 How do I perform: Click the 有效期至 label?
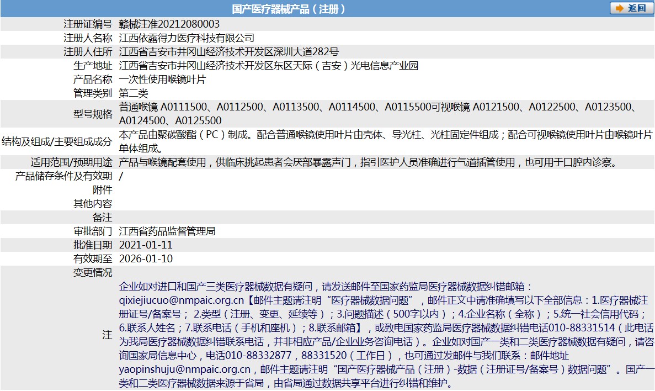tap(93, 259)
